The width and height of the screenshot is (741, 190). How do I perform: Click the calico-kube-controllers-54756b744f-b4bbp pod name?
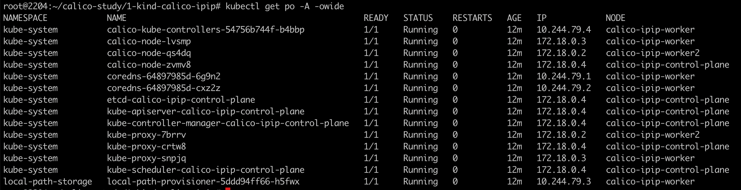tap(206, 30)
